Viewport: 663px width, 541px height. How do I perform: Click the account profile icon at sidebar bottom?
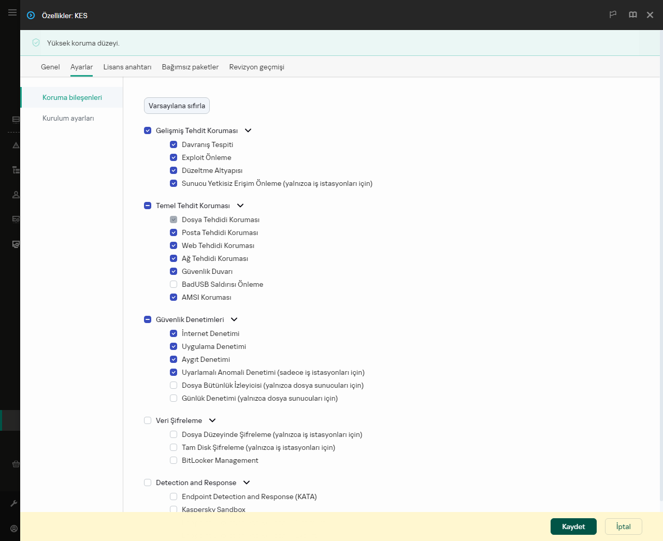(x=14, y=529)
